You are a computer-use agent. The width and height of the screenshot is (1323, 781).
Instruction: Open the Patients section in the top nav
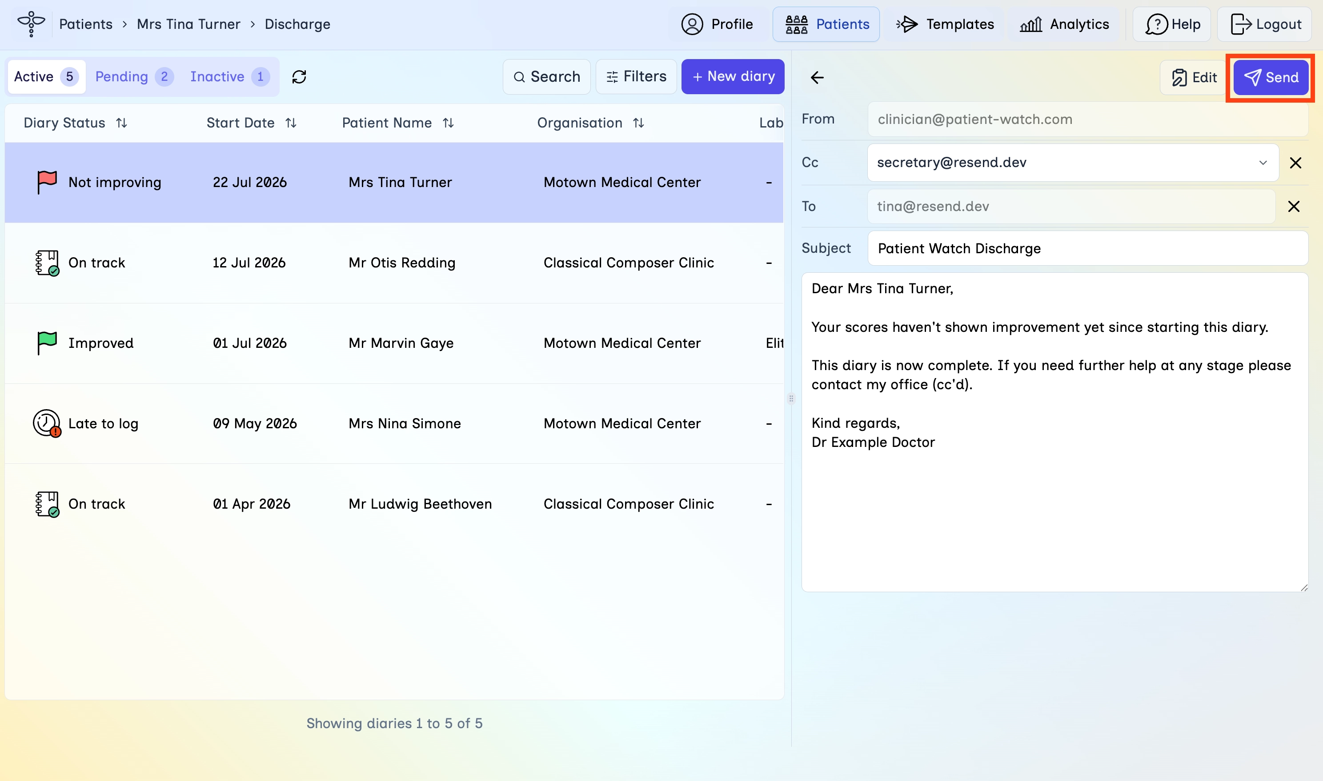point(826,24)
